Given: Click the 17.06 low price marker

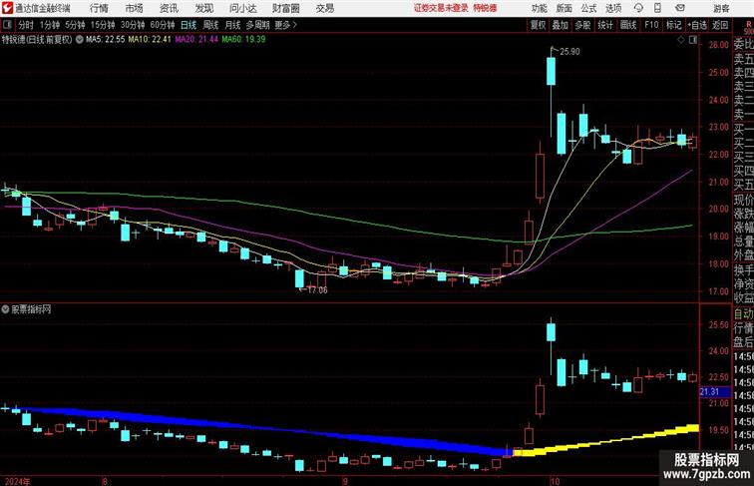Looking at the screenshot, I should [317, 290].
